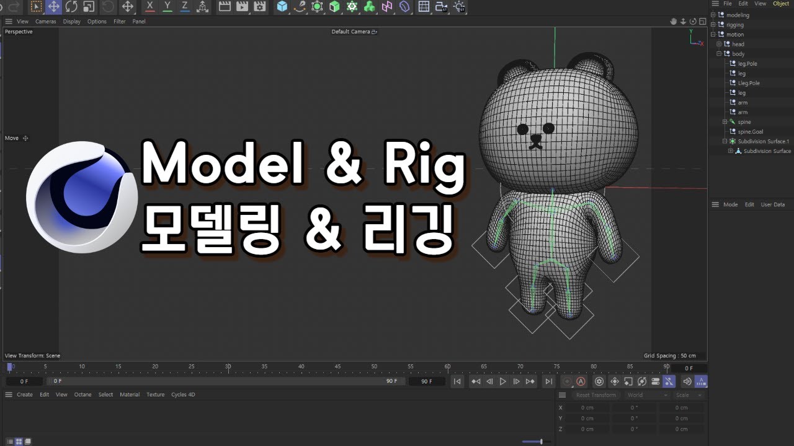794x446 pixels.
Task: Open the World coordinate dropdown
Action: tap(648, 395)
